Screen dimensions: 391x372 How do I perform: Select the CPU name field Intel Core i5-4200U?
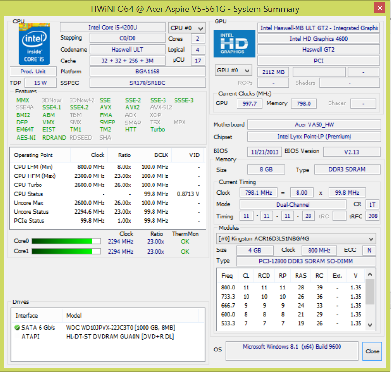(x=113, y=28)
